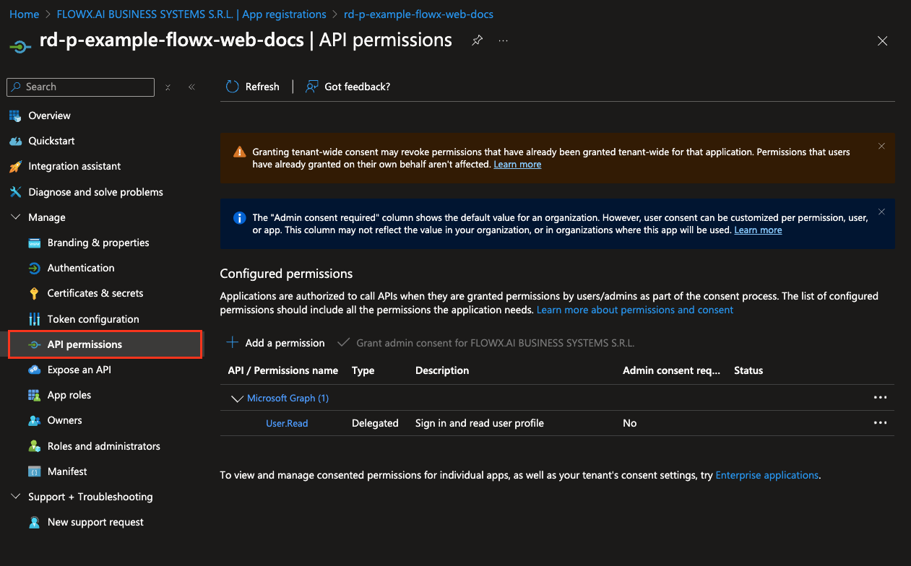Click the Diagnose and solve problems wrench icon
Image resolution: width=911 pixels, height=566 pixels.
(x=15, y=192)
